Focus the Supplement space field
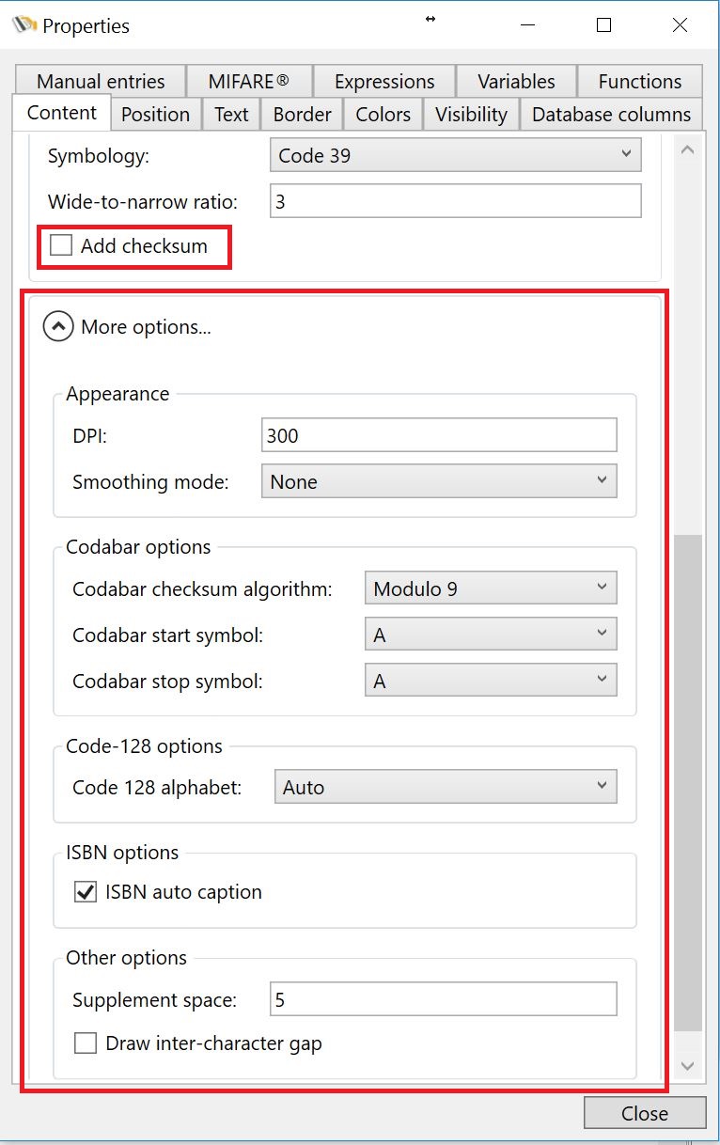720x1145 pixels. pyautogui.click(x=443, y=999)
